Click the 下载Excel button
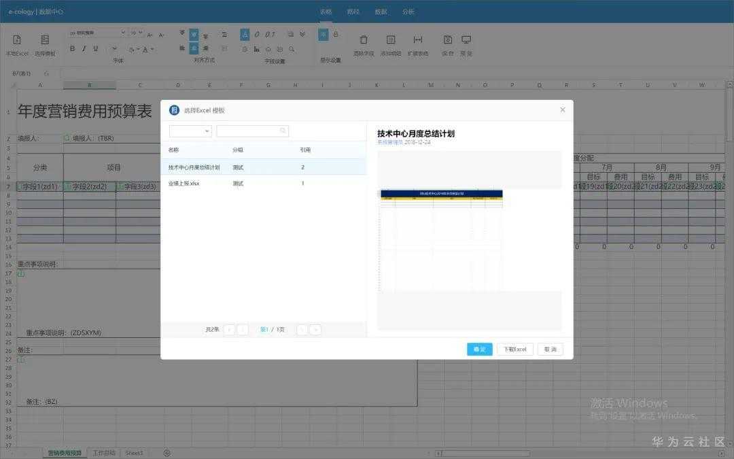This screenshot has width=734, height=459. [515, 350]
